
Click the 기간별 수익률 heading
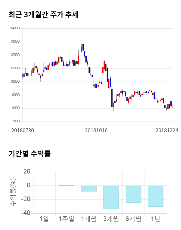tap(30, 154)
